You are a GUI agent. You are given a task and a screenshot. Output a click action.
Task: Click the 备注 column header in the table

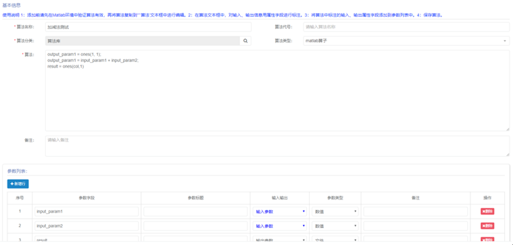[x=416, y=198]
